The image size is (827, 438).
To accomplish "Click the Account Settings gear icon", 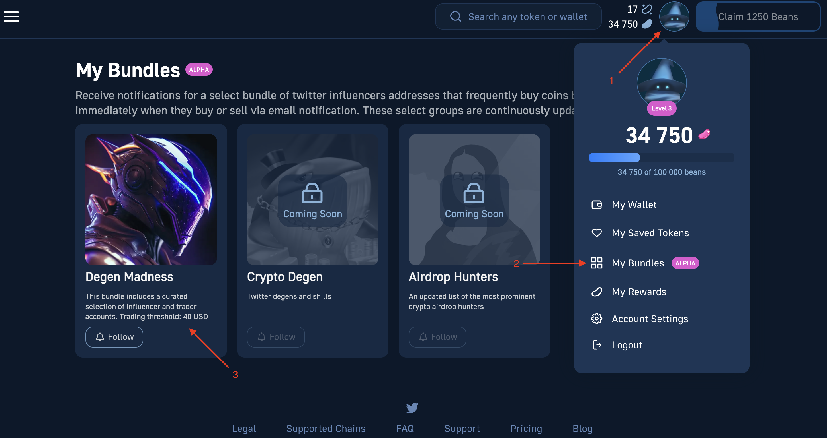I will coord(597,318).
